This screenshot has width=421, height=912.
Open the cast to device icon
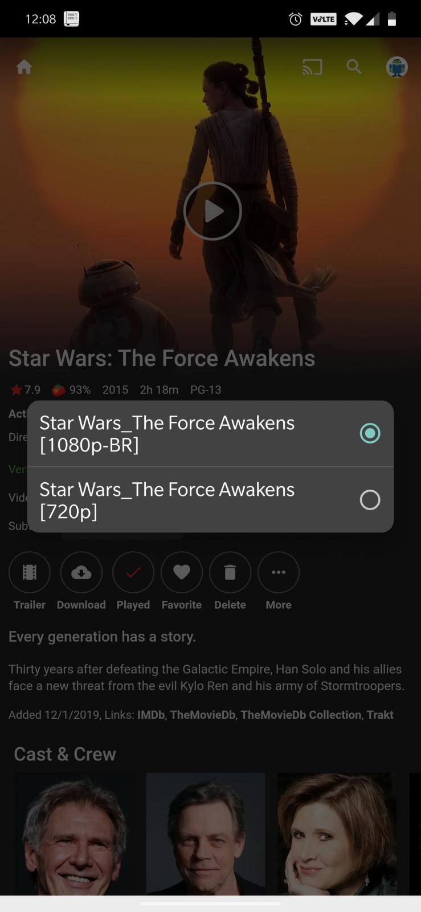click(x=312, y=67)
